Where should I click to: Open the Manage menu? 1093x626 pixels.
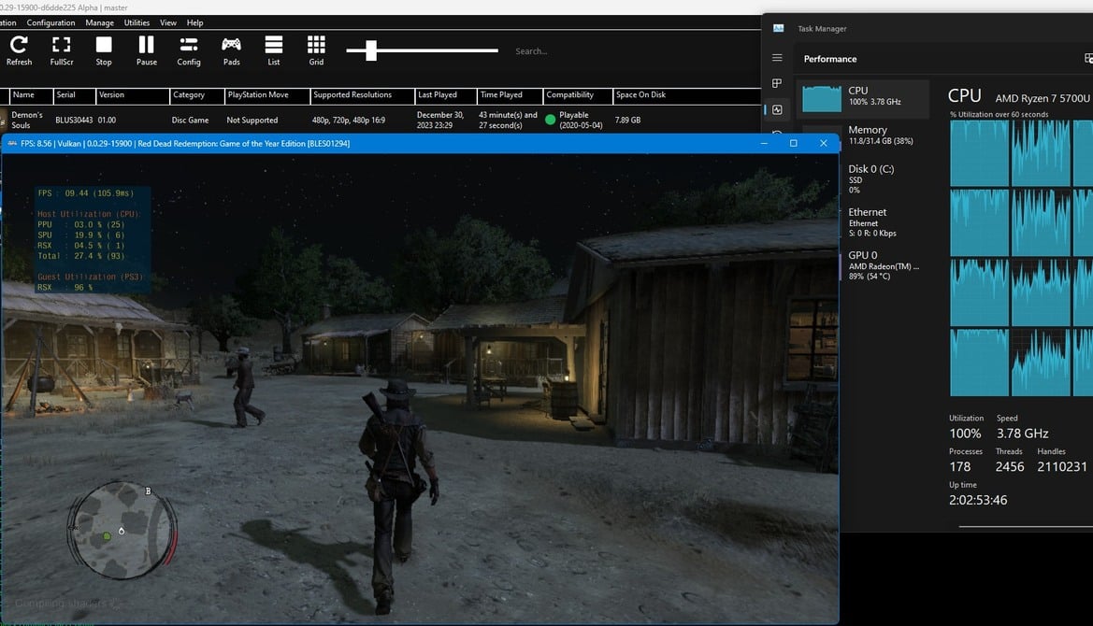pos(100,23)
